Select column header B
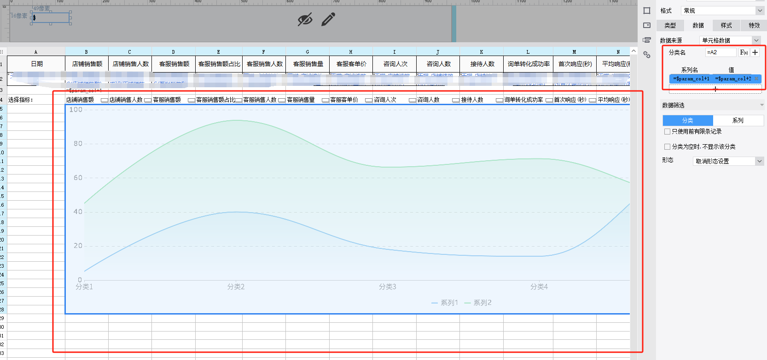 point(87,52)
